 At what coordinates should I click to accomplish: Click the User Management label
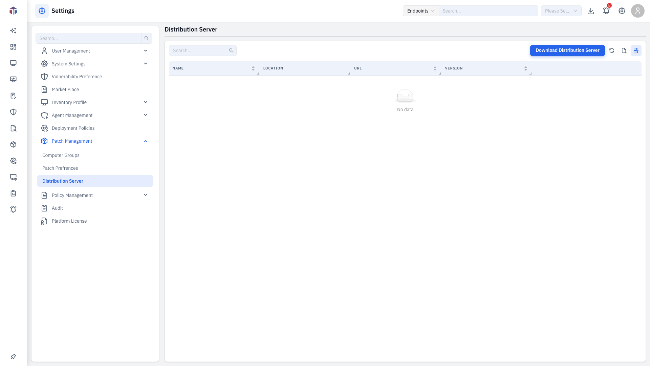click(x=71, y=51)
